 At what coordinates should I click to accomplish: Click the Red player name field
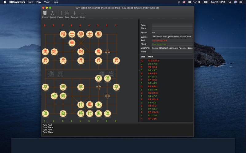tap(172, 40)
